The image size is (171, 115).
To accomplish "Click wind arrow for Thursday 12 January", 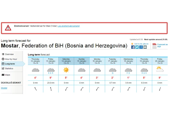I will click(x=36, y=89).
